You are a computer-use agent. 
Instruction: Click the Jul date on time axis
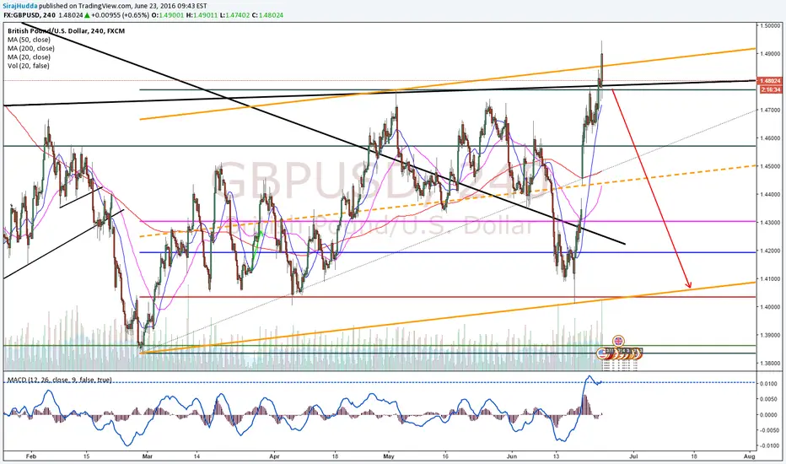(x=633, y=456)
